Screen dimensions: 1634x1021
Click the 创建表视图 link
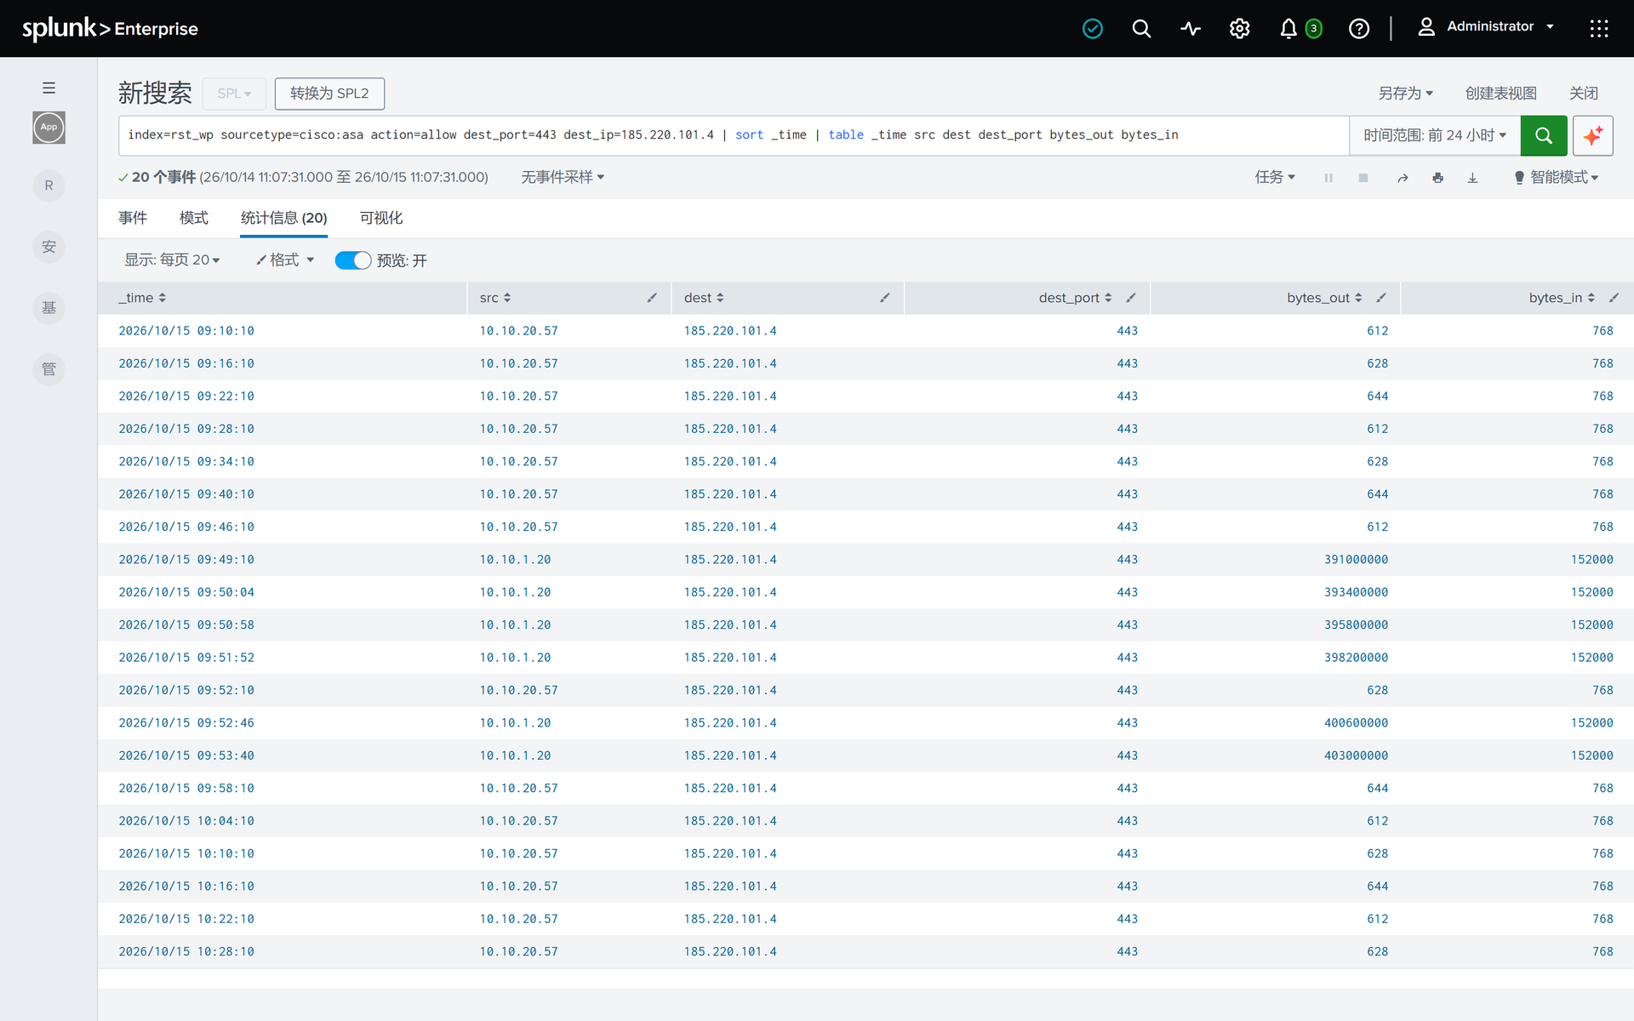pyautogui.click(x=1500, y=93)
